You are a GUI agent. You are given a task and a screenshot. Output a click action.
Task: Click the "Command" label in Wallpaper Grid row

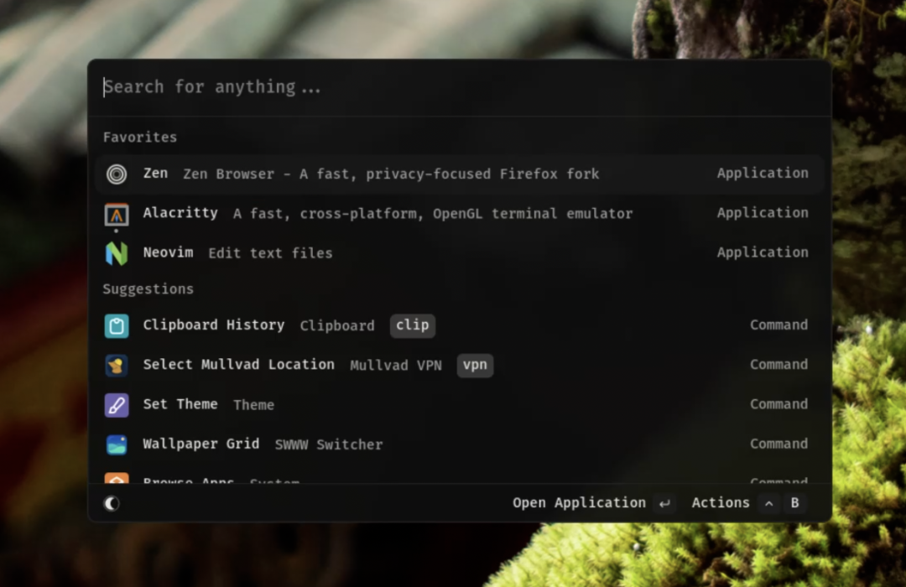point(778,444)
